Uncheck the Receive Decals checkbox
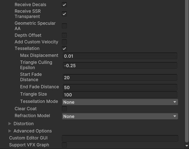189x149 pixels. pyautogui.click(x=64, y=5)
